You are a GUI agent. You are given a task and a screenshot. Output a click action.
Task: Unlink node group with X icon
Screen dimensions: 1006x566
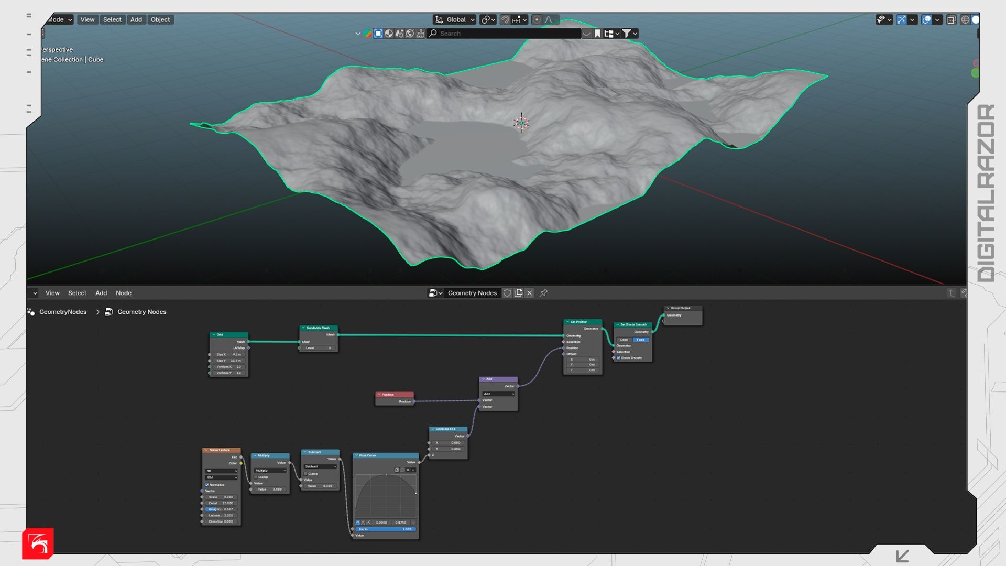pos(530,293)
